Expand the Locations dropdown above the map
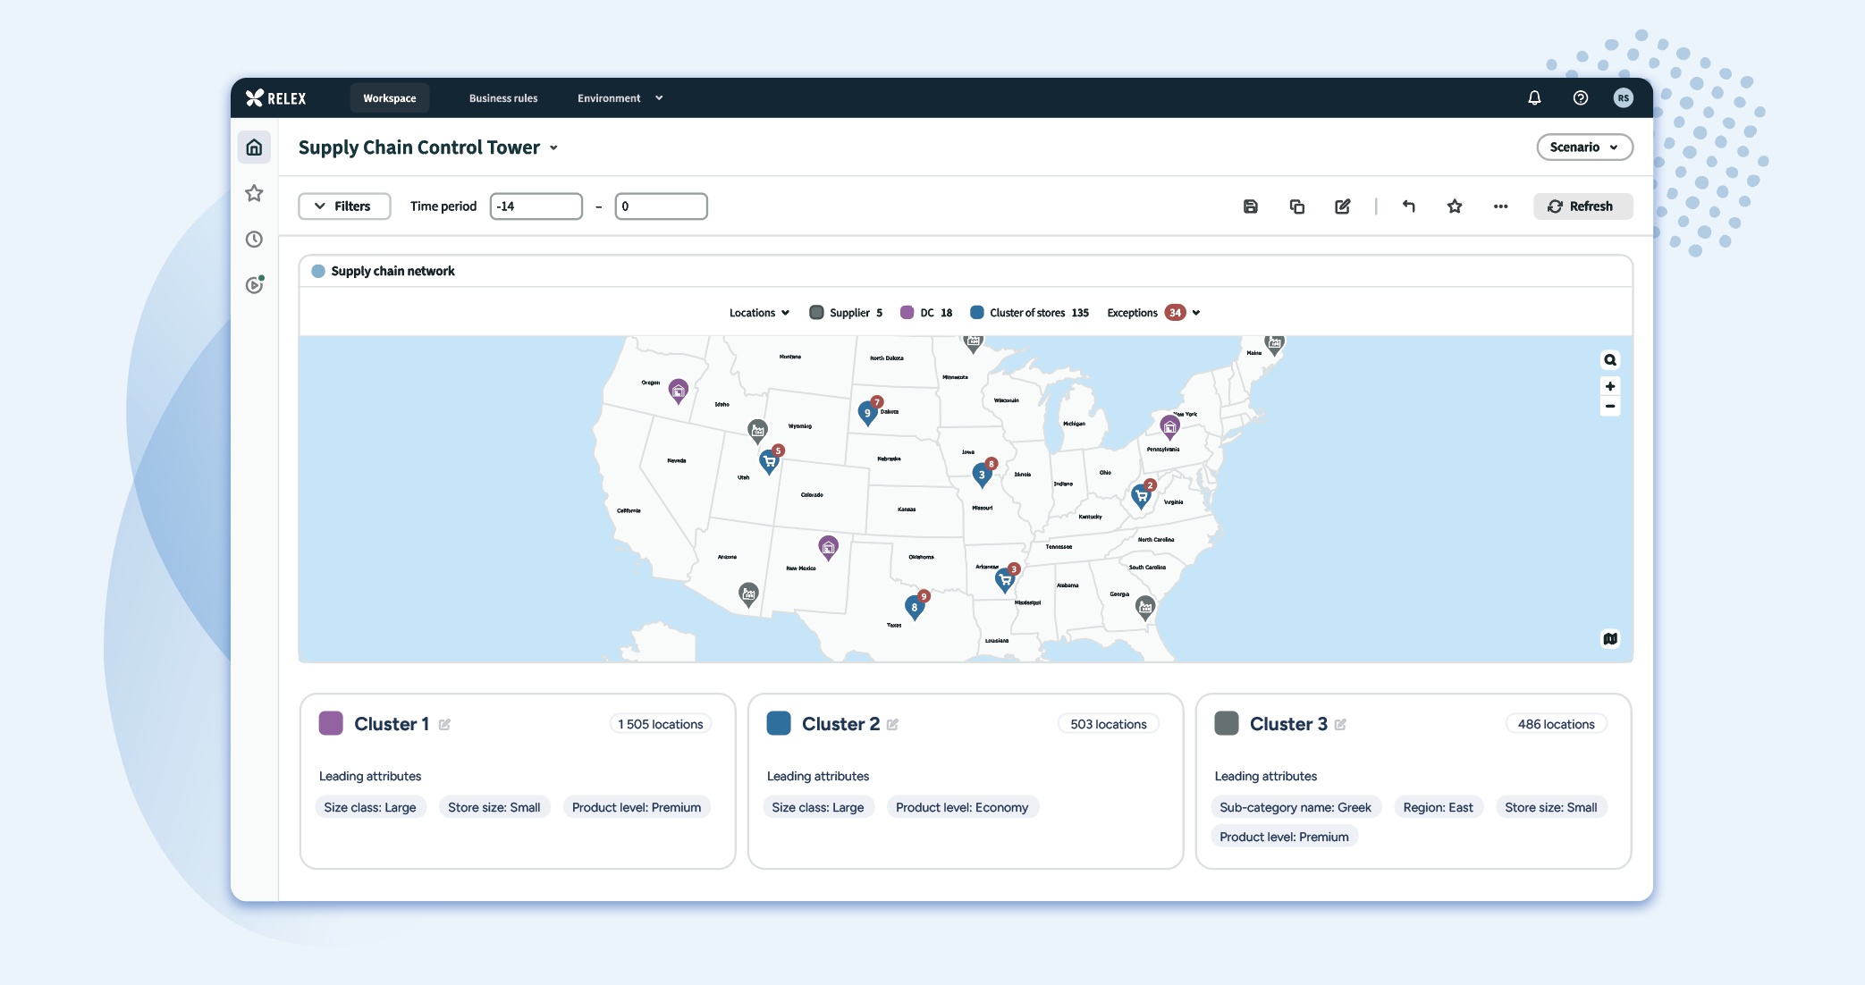Viewport: 1865px width, 985px height. tap(758, 312)
